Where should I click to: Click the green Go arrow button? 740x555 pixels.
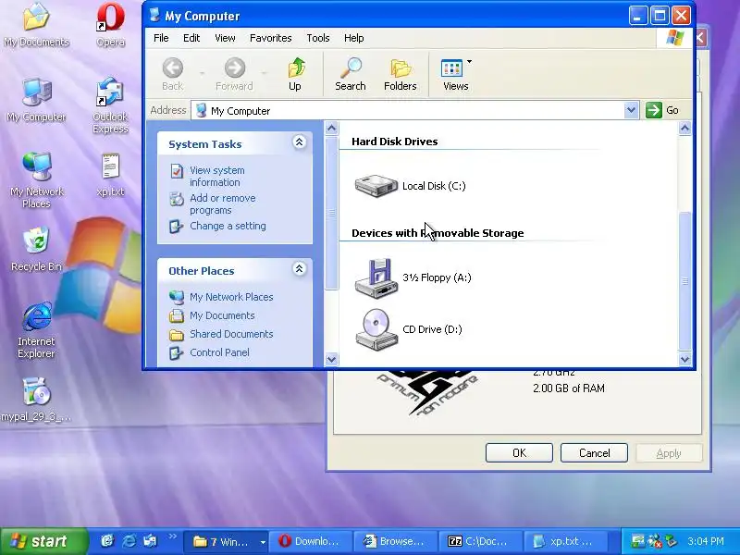click(x=654, y=110)
